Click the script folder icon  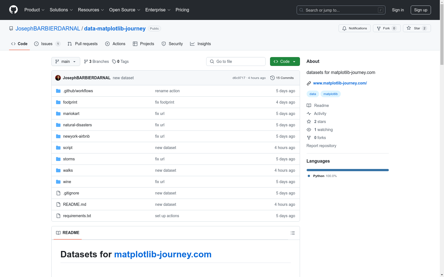tap(58, 148)
